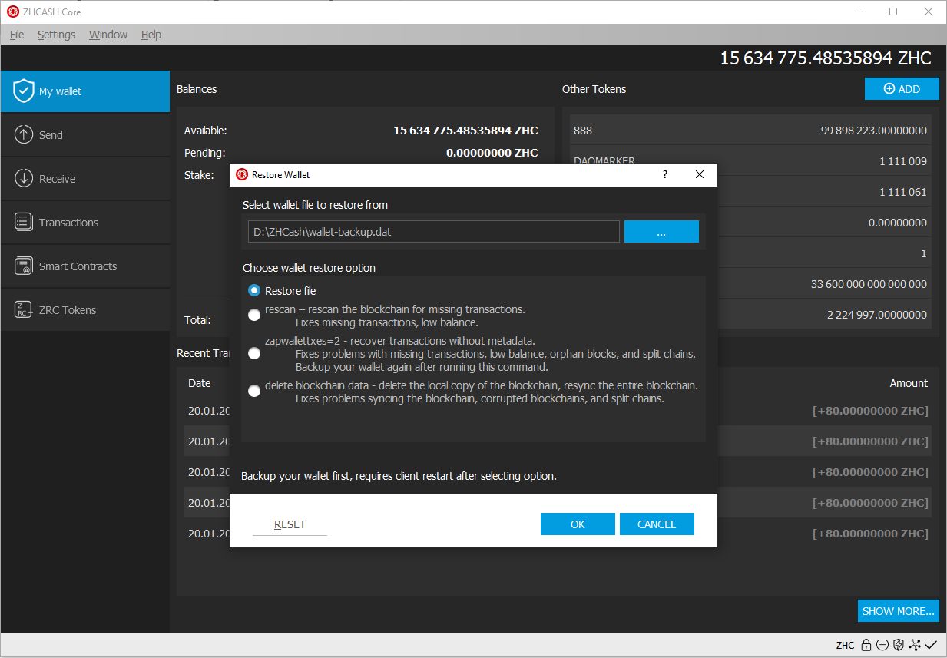Choose the delete blockchain data option
The image size is (947, 658).
point(254,391)
